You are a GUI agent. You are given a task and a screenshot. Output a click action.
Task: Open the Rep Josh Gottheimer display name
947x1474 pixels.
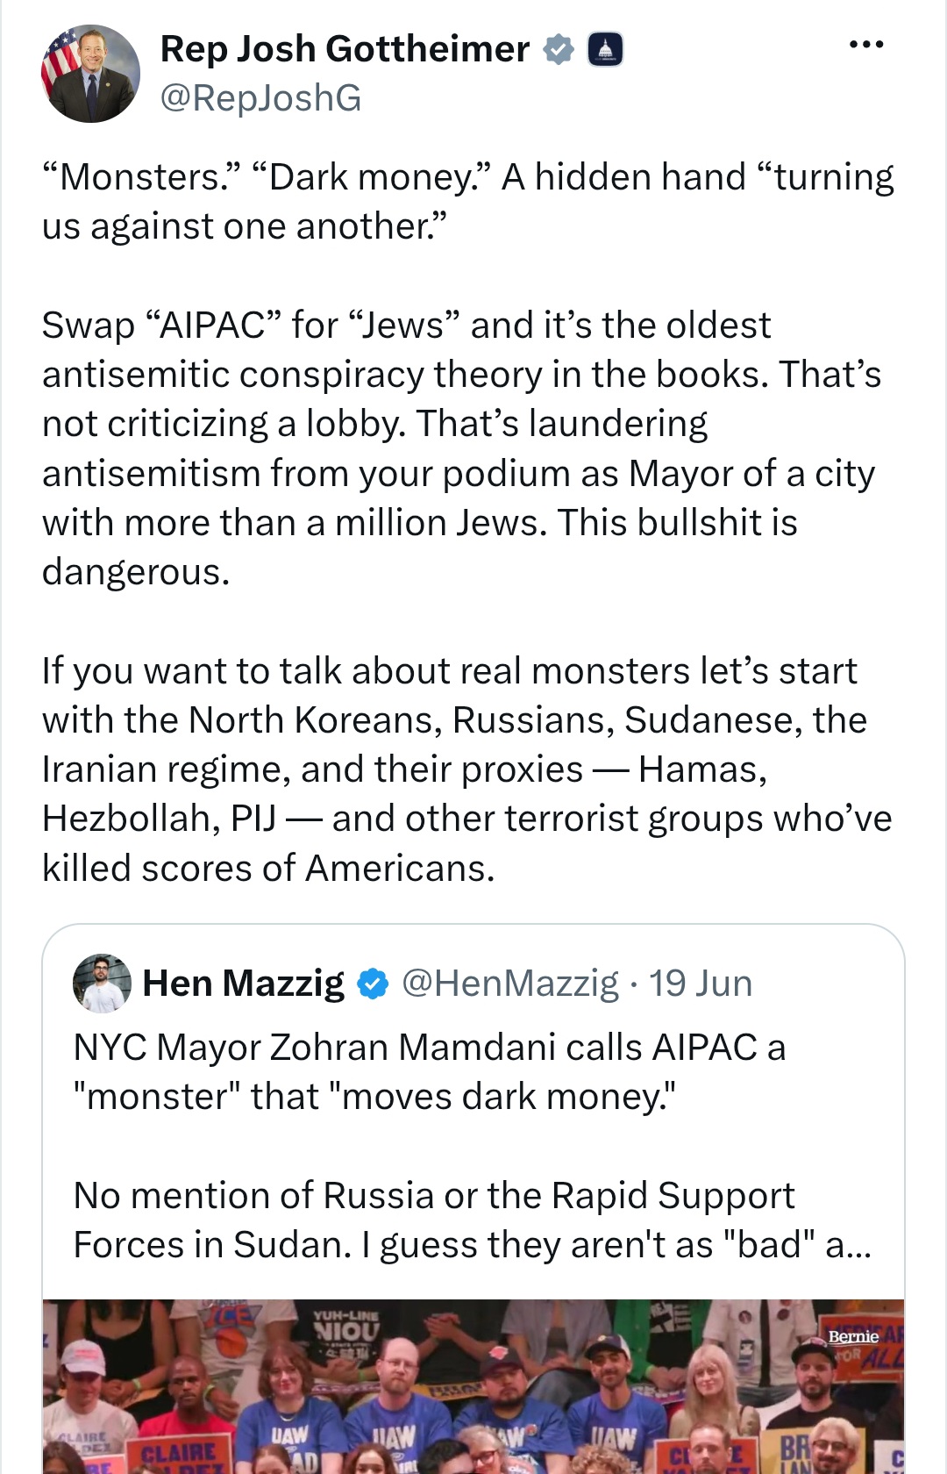click(345, 49)
